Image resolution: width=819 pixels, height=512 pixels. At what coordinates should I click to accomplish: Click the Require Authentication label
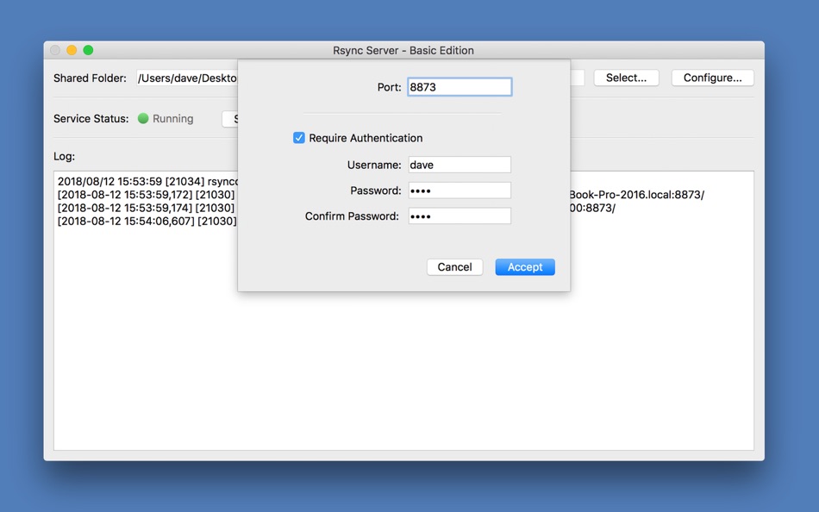366,138
